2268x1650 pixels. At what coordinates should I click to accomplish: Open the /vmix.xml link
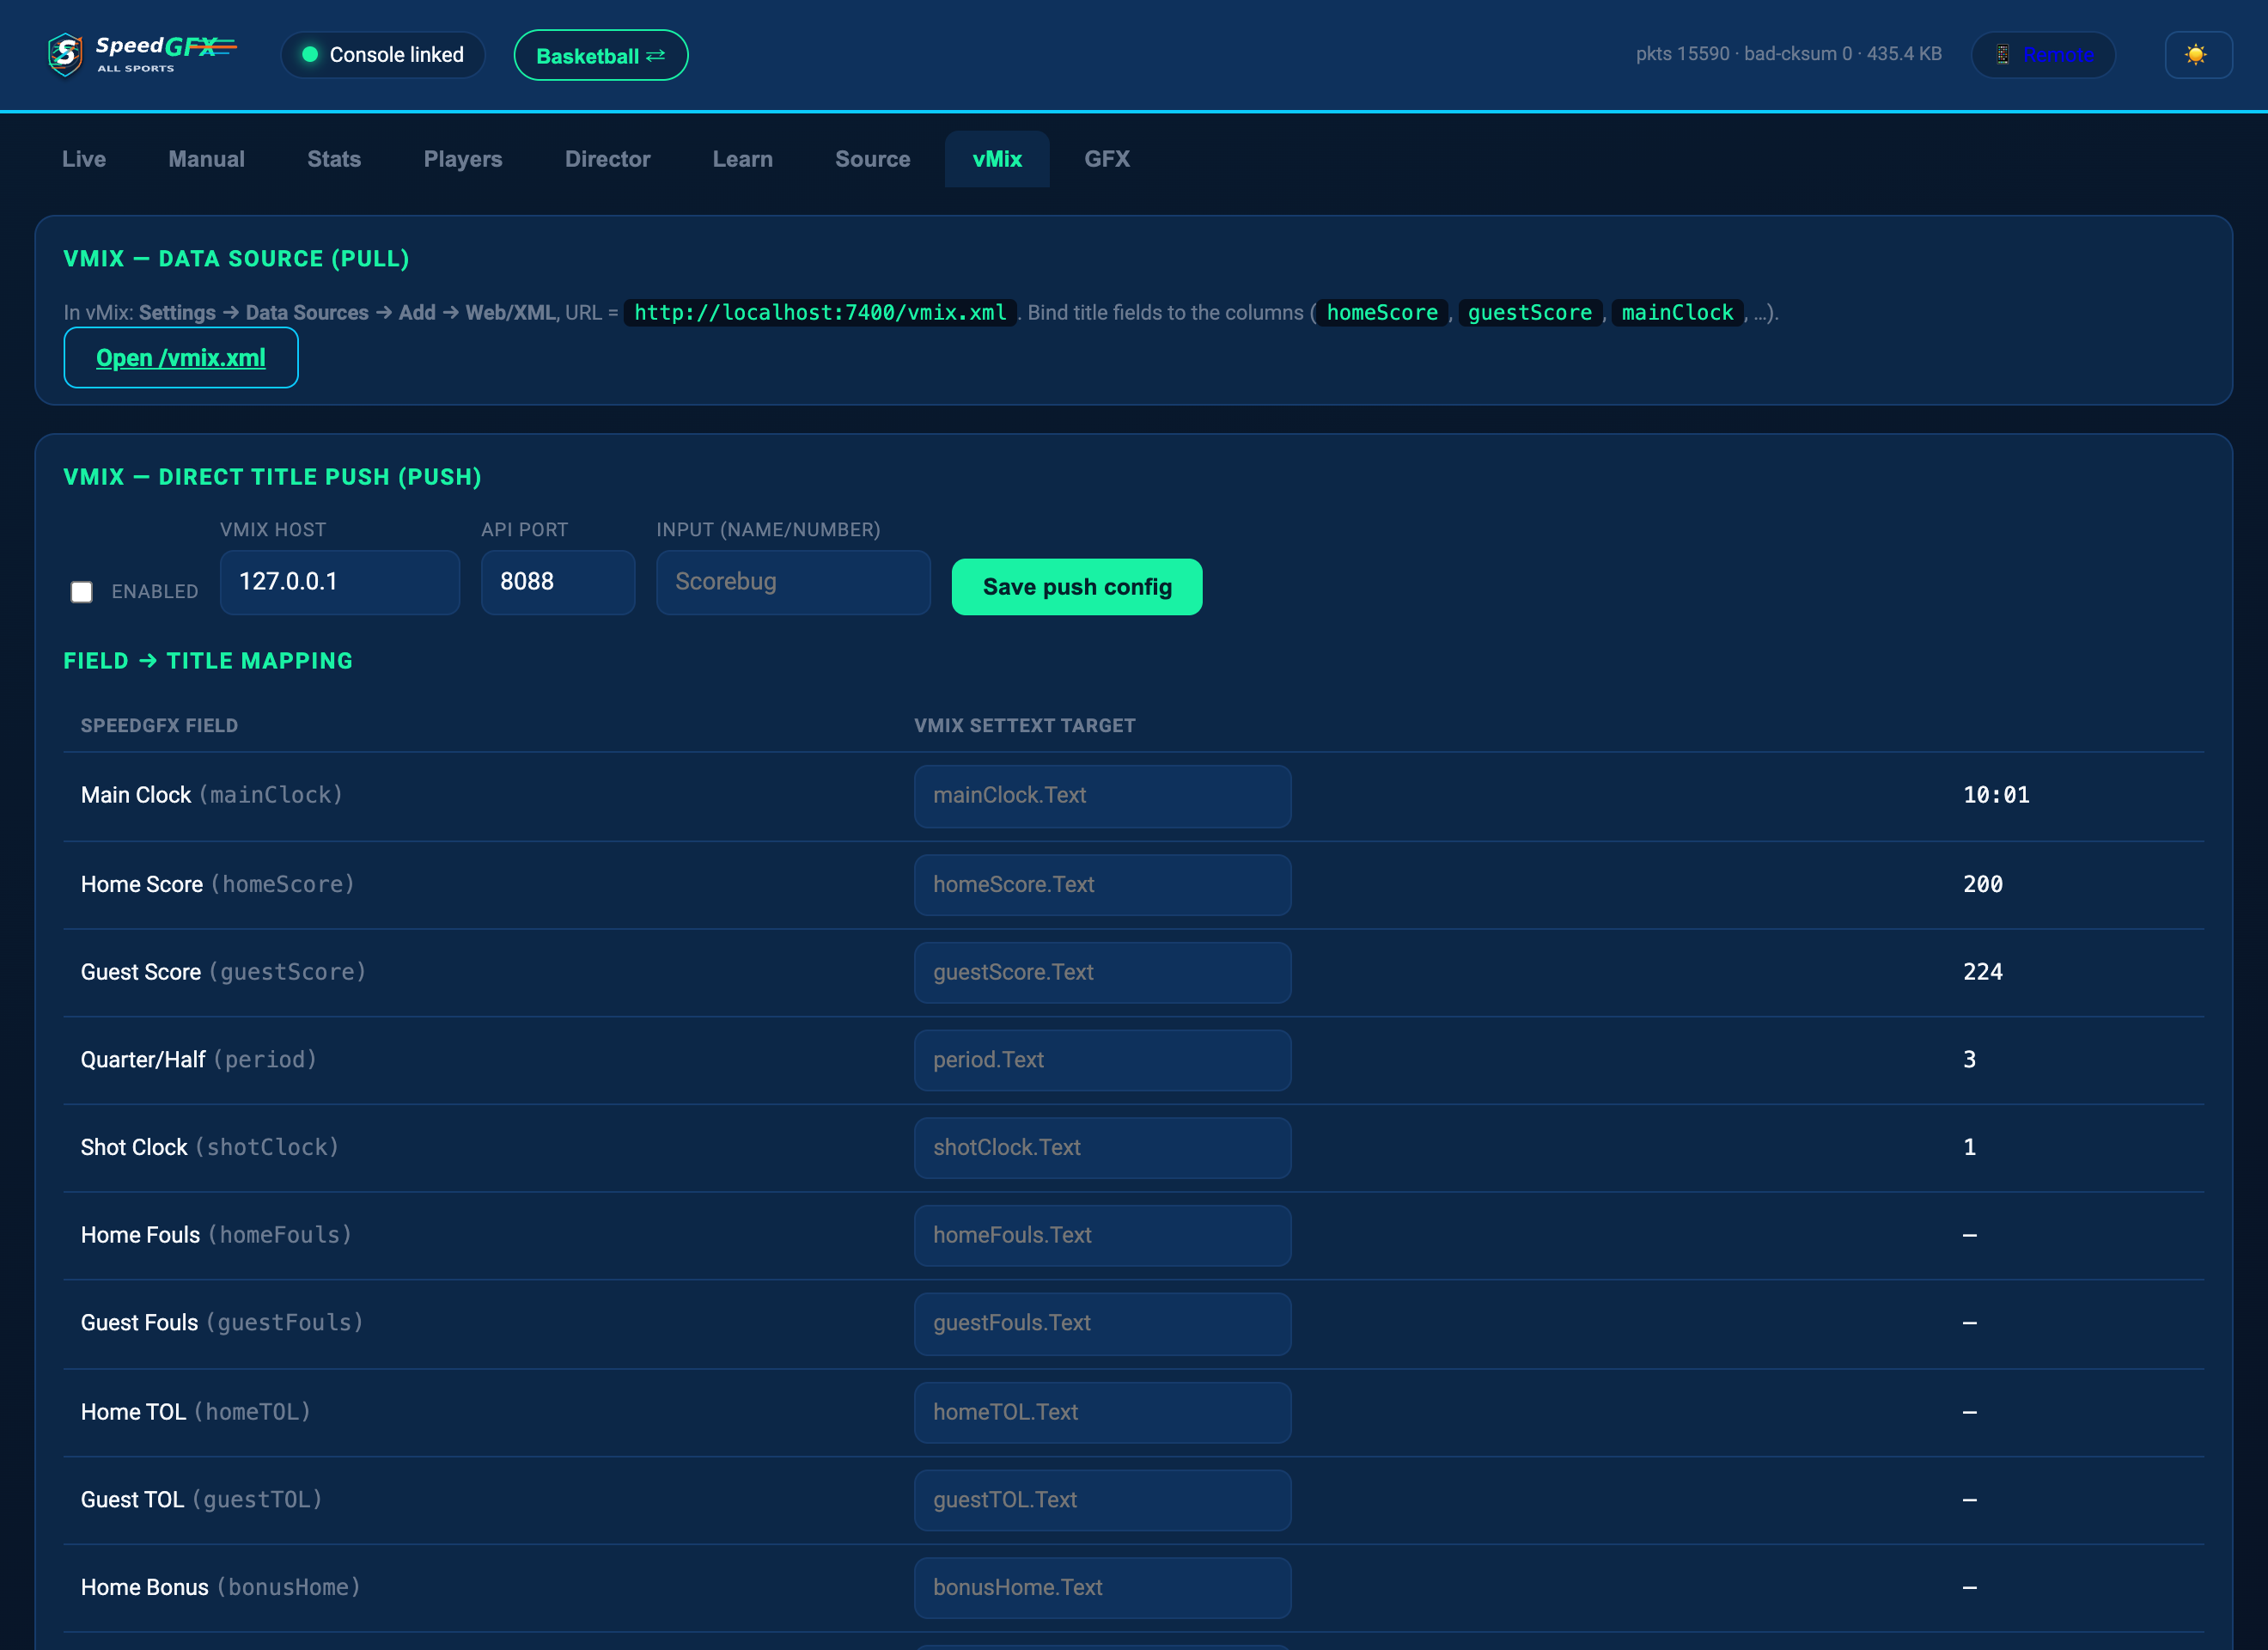(181, 357)
